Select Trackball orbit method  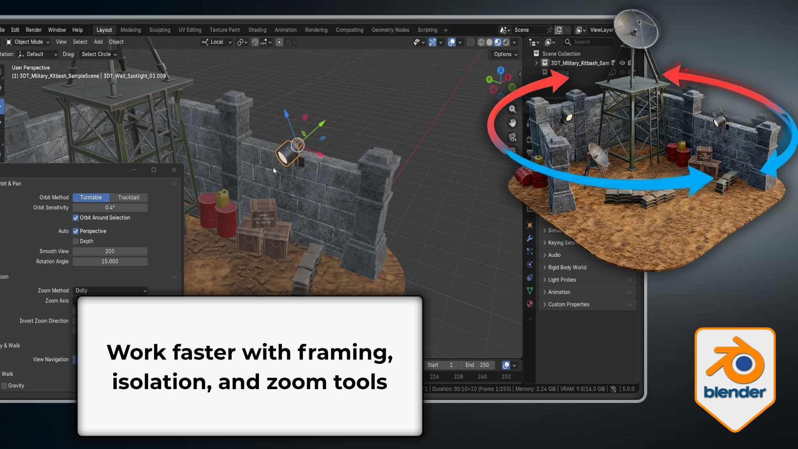(x=129, y=197)
